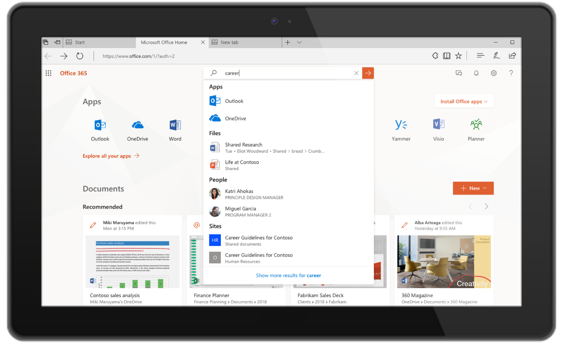The width and height of the screenshot is (563, 344).
Task: Open the Settings gear
Action: click(x=493, y=73)
